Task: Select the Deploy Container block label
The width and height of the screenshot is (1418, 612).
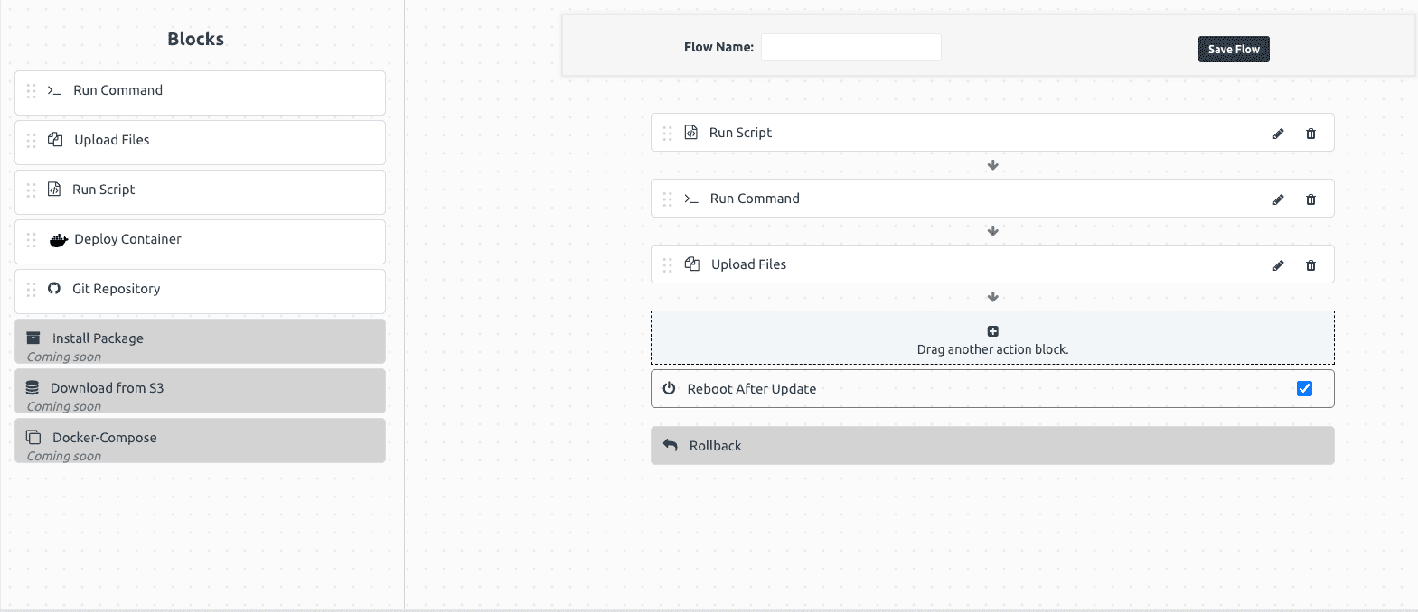Action: tap(127, 239)
